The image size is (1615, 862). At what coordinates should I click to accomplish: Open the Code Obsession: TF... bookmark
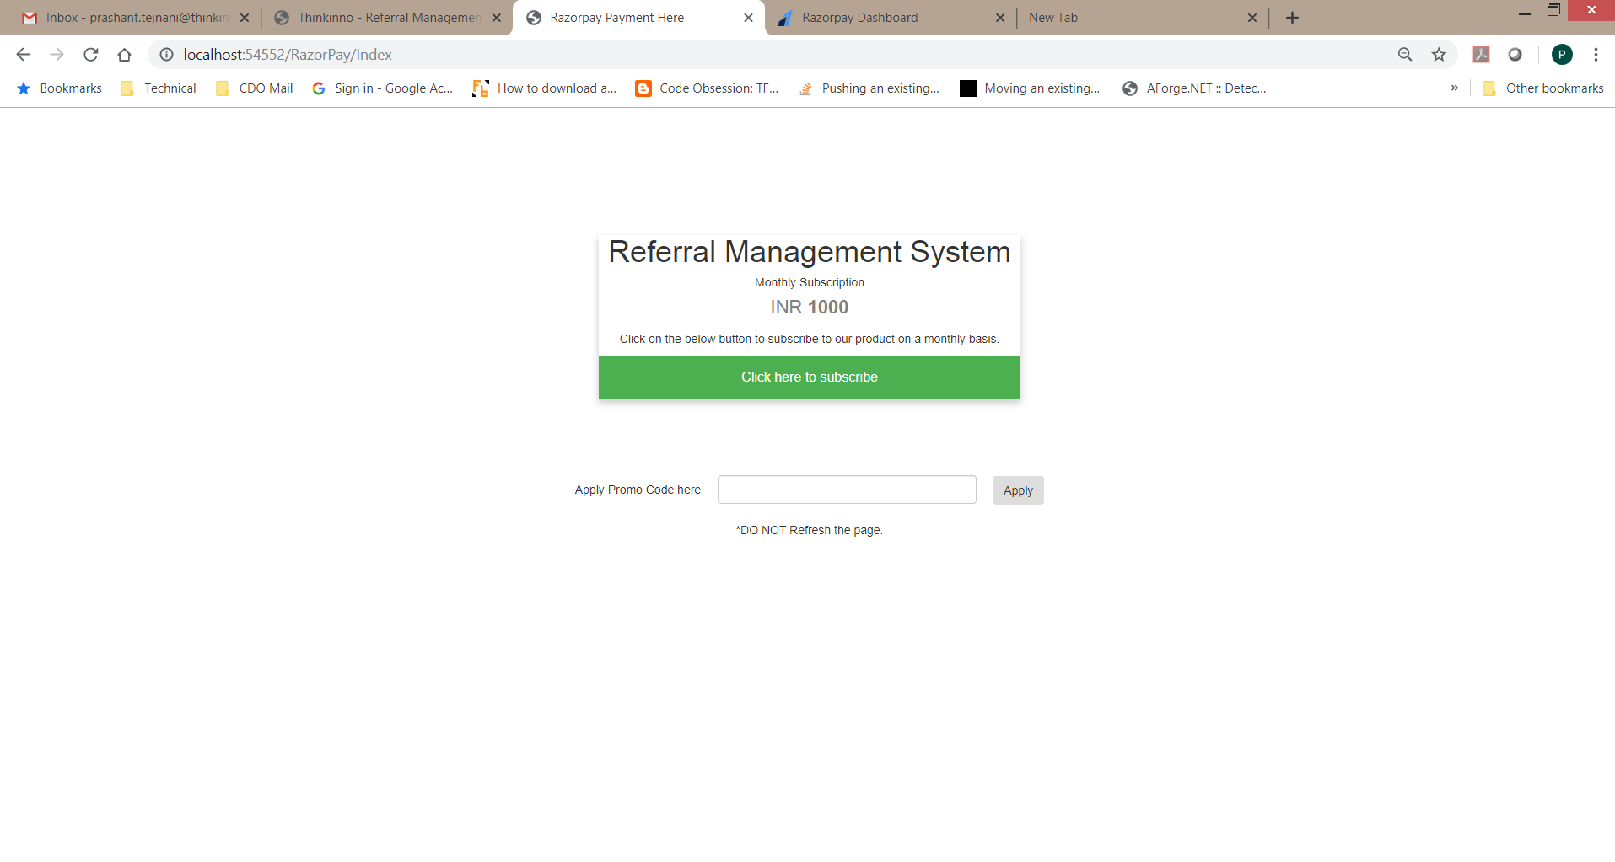click(x=707, y=88)
